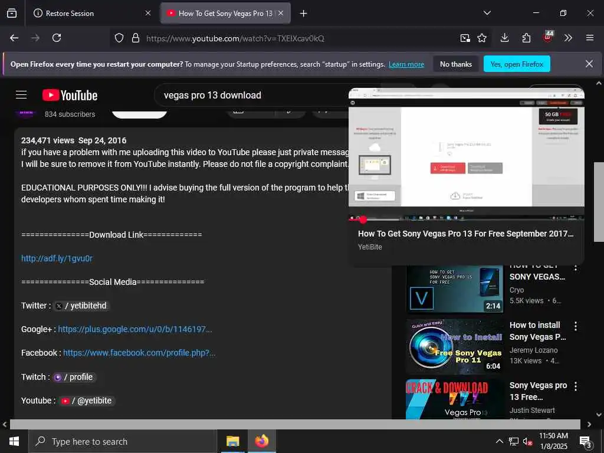This screenshot has height=453, width=604.
Task: Click the site security padlock
Action: (135, 38)
